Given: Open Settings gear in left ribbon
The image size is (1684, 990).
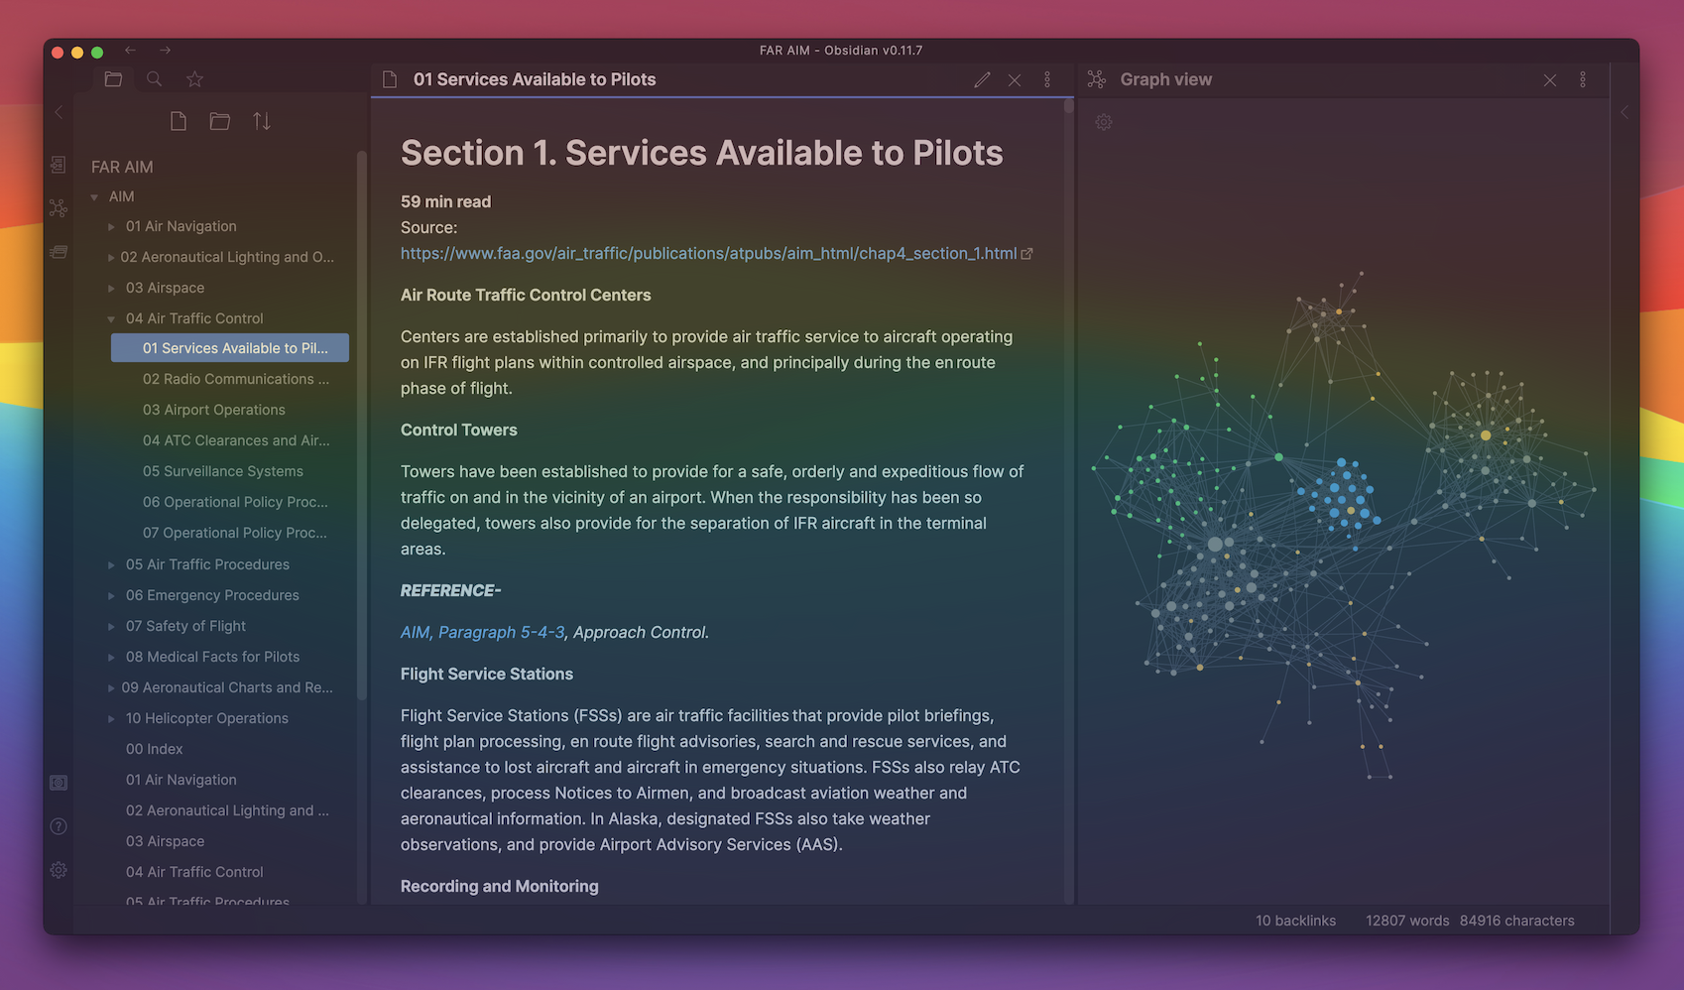Looking at the screenshot, I should (59, 870).
